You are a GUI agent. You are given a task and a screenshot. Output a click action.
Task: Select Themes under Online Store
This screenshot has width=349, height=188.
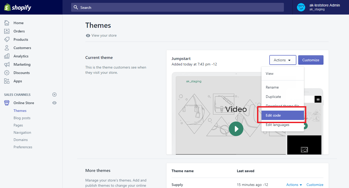20,111
